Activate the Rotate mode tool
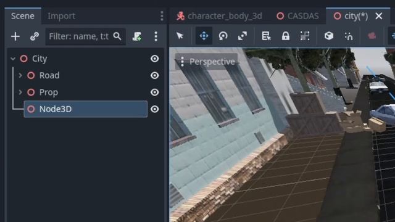The width and height of the screenshot is (395, 222). pyautogui.click(x=223, y=36)
